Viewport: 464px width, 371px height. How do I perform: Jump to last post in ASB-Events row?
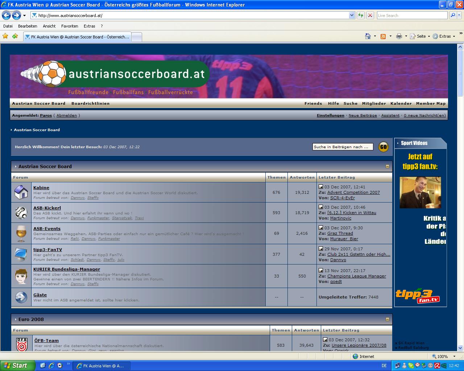320,228
